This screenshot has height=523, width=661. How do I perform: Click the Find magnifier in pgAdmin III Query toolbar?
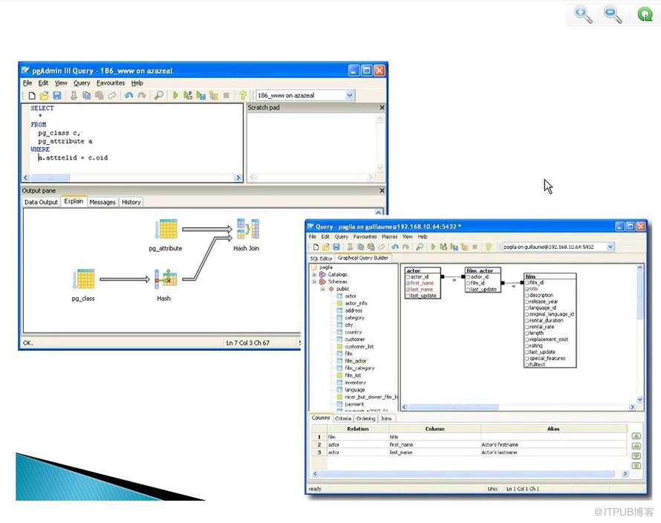158,96
